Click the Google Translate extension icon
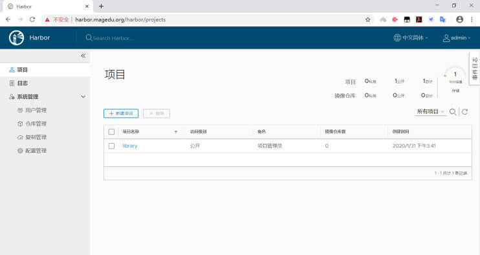Viewport: 480px width, 255px height. click(442, 19)
